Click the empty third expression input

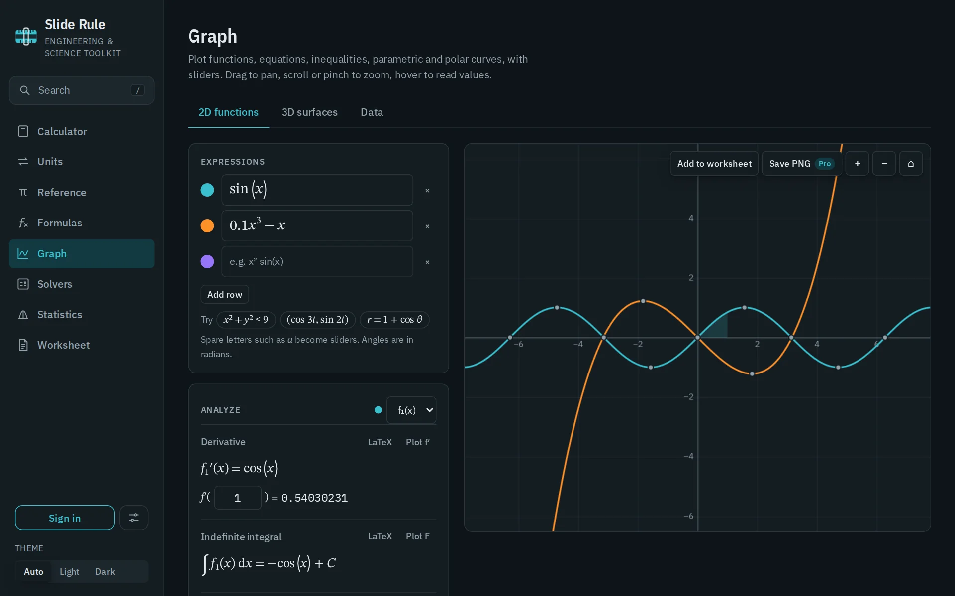pos(317,262)
